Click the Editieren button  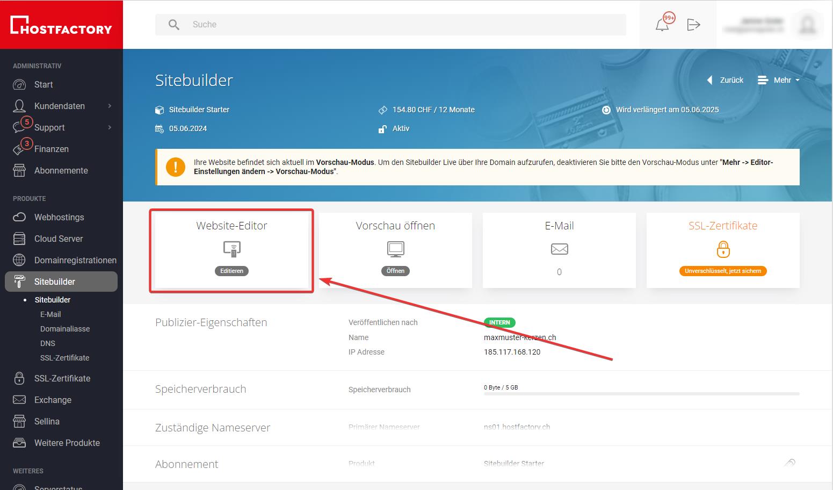coord(231,271)
